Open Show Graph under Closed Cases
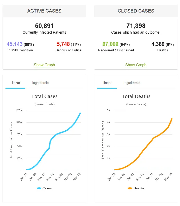Image resolution: width=180 pixels, height=206 pixels. click(136, 65)
